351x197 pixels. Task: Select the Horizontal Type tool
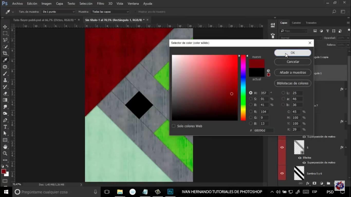coord(5,127)
